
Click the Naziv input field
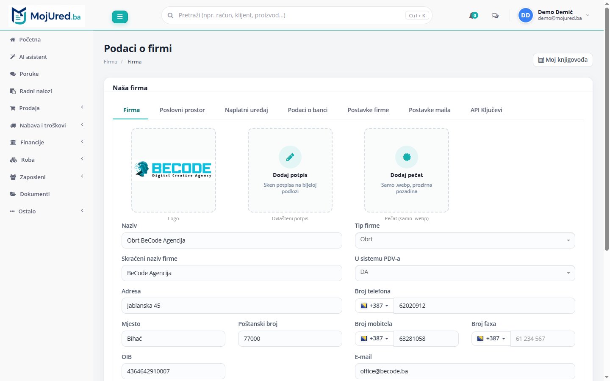click(x=232, y=240)
